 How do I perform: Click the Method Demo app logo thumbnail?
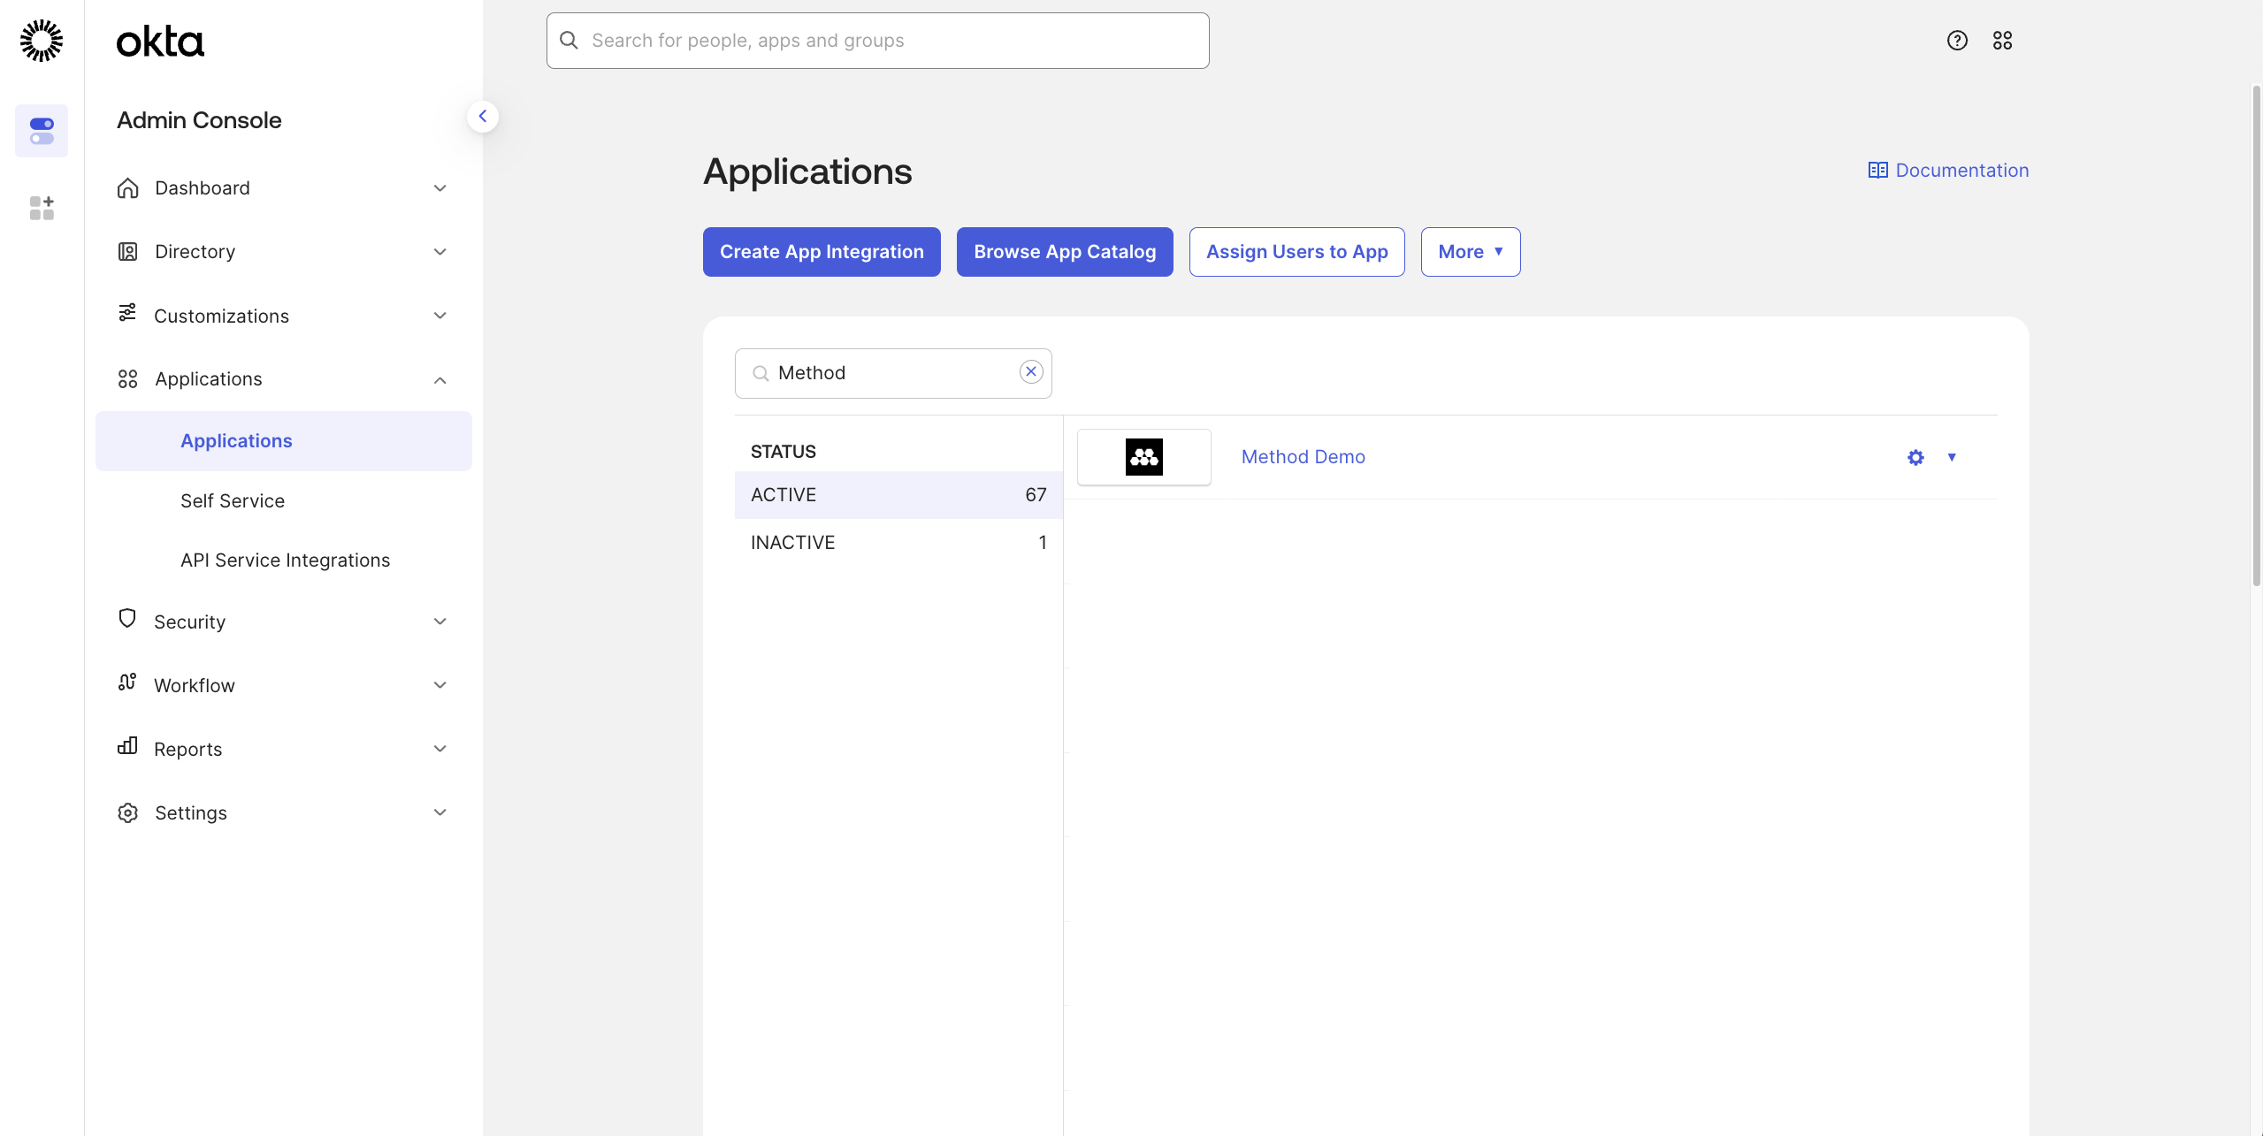coord(1143,457)
